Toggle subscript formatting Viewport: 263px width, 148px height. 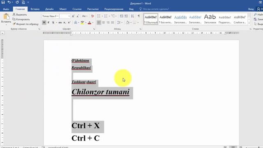coord(65,23)
